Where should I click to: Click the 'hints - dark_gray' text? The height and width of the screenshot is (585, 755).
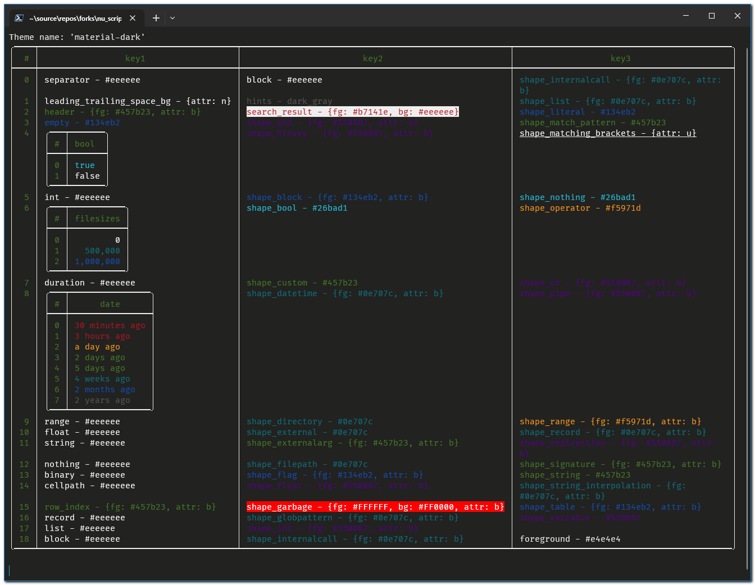(290, 101)
